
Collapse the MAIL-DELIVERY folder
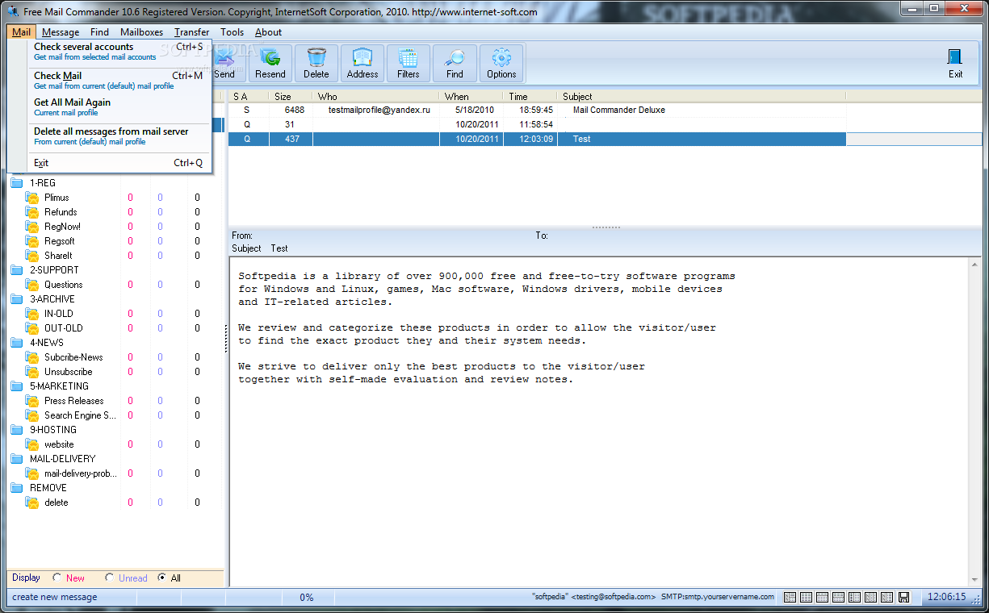17,459
